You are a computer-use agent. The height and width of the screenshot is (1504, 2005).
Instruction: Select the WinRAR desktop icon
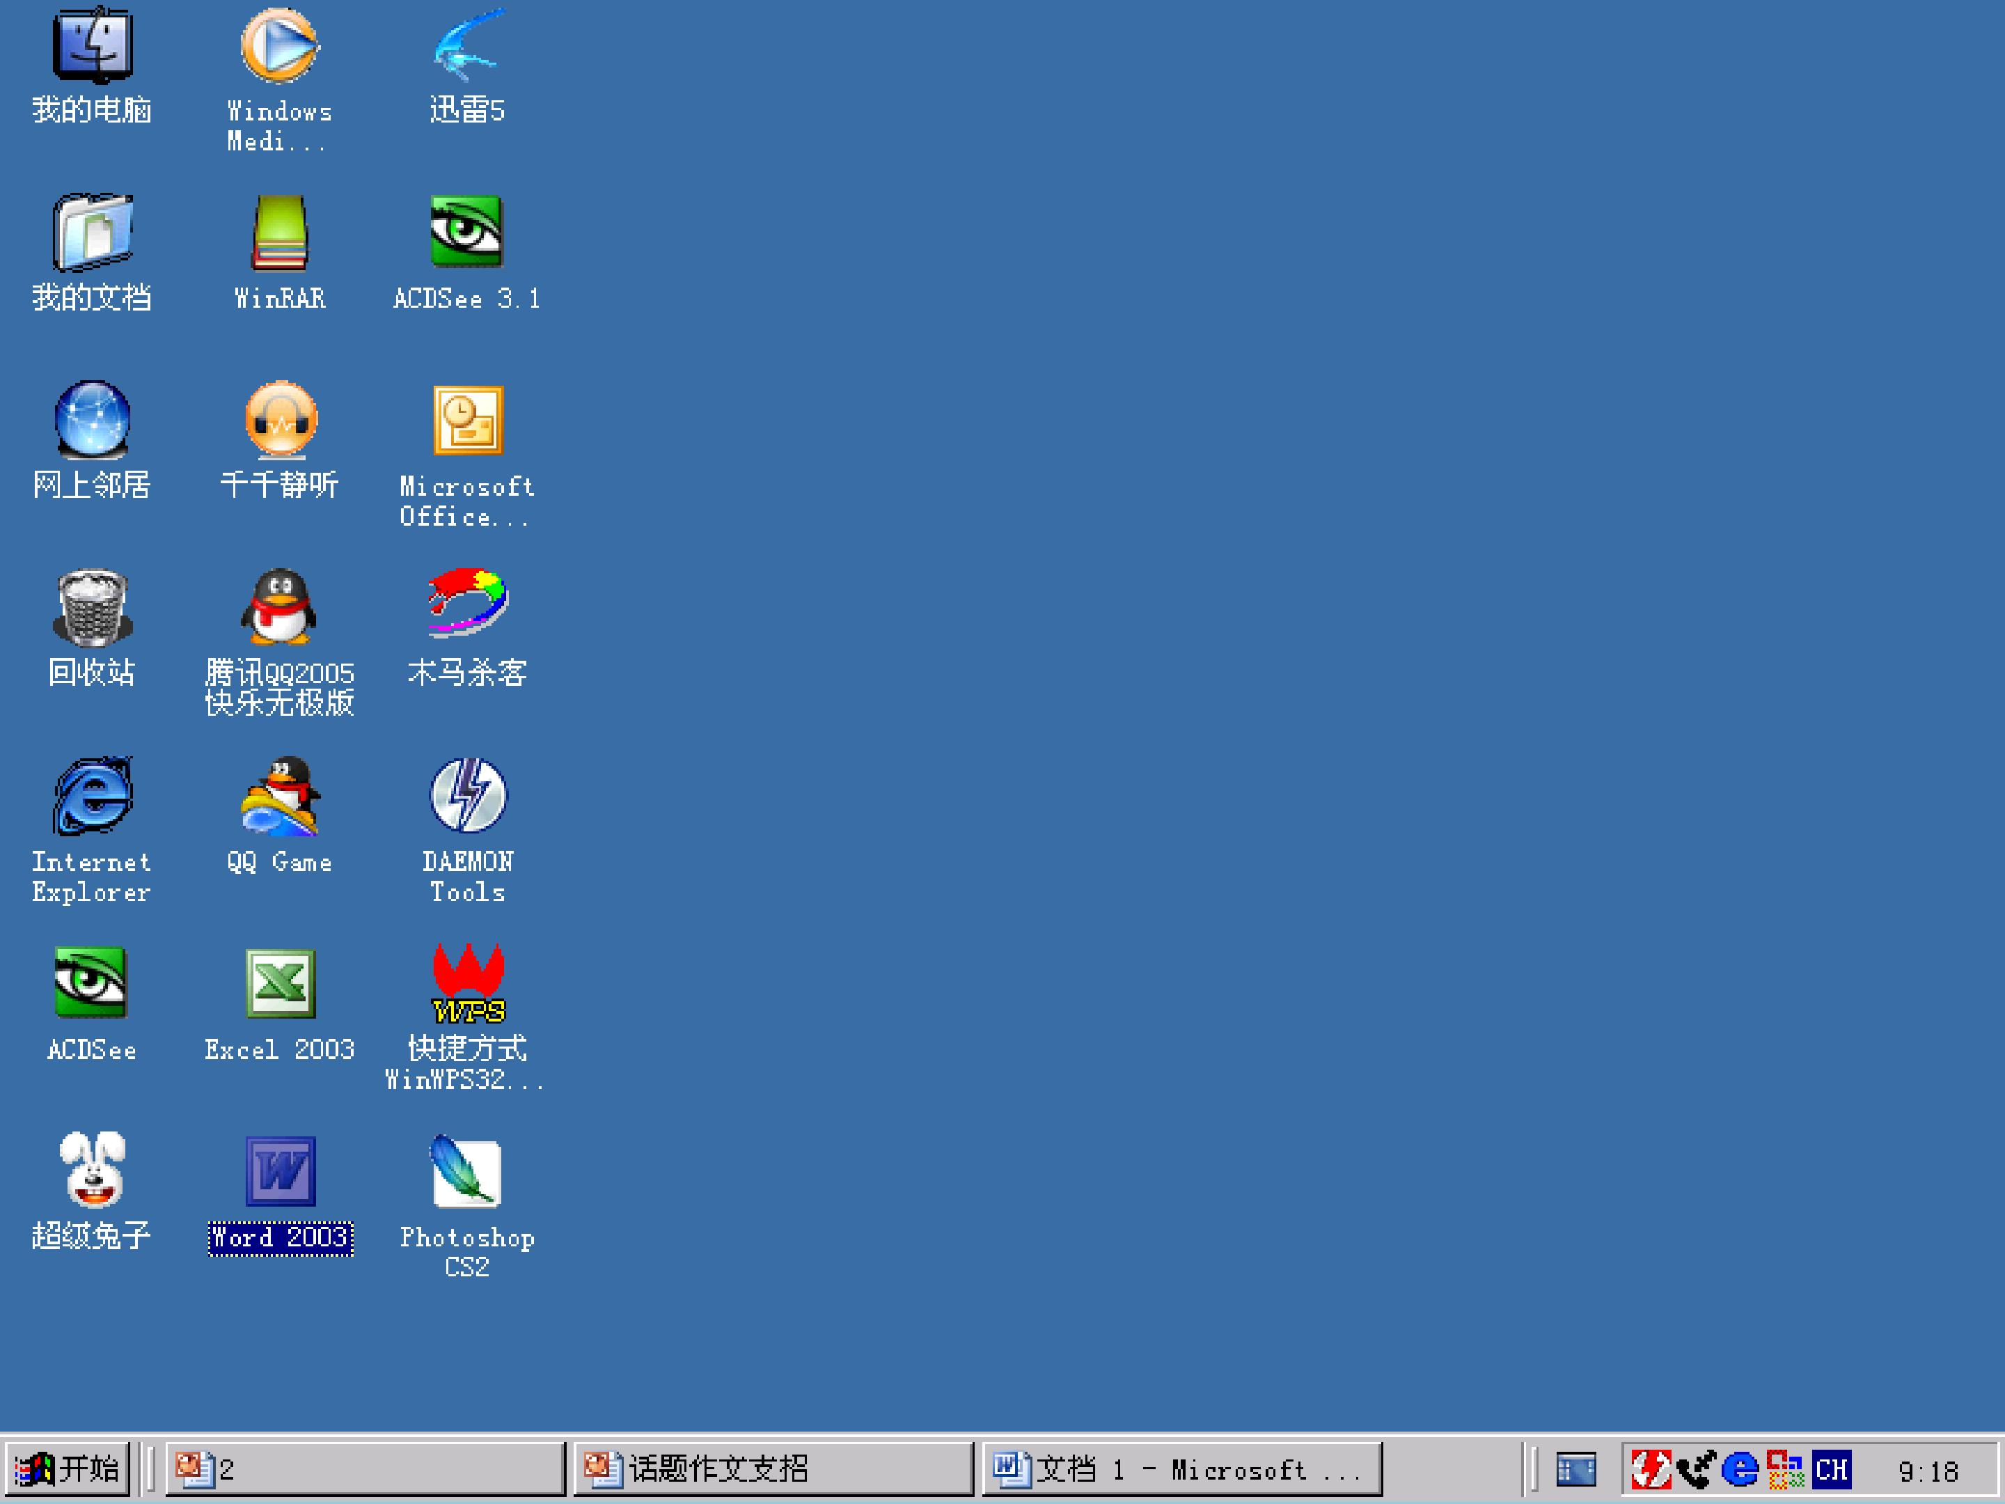279,233
